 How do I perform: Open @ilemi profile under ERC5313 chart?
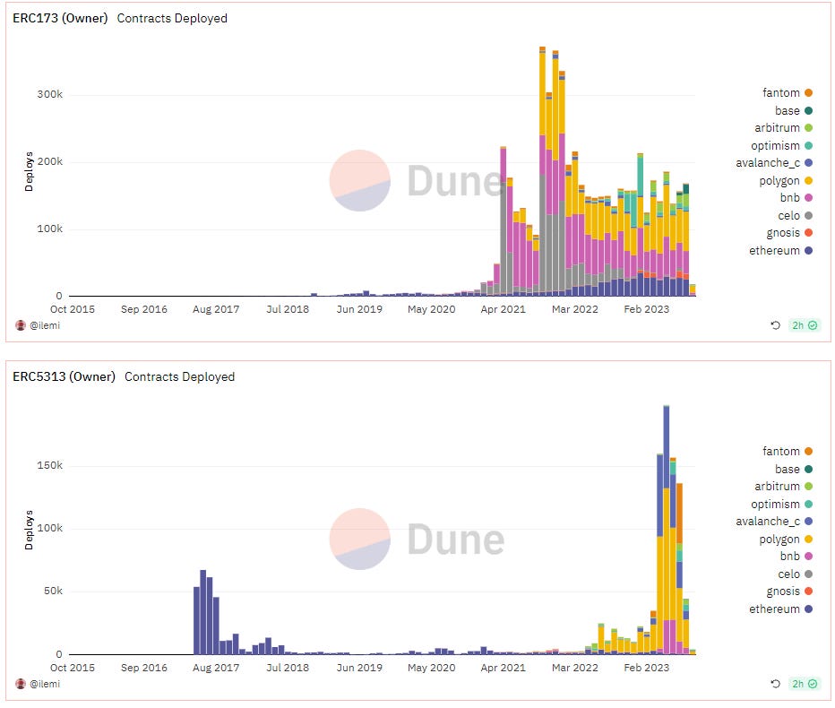[x=45, y=684]
